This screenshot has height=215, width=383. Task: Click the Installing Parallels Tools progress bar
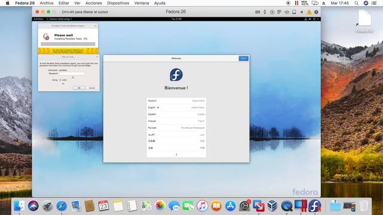click(x=68, y=44)
